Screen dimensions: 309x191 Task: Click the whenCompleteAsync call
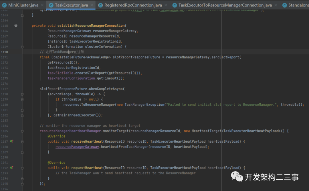click(106, 89)
